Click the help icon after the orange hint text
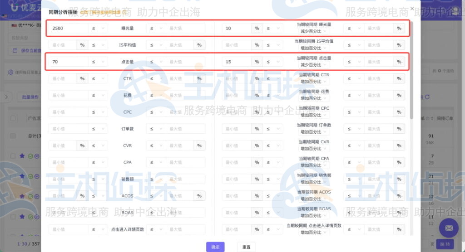 click(124, 12)
